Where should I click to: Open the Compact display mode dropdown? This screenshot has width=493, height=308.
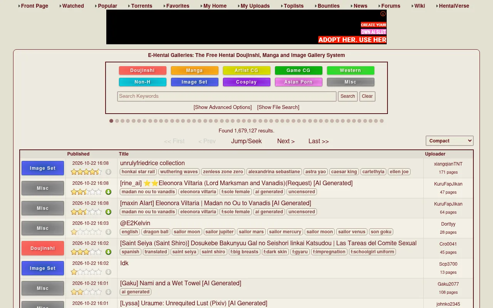449,141
